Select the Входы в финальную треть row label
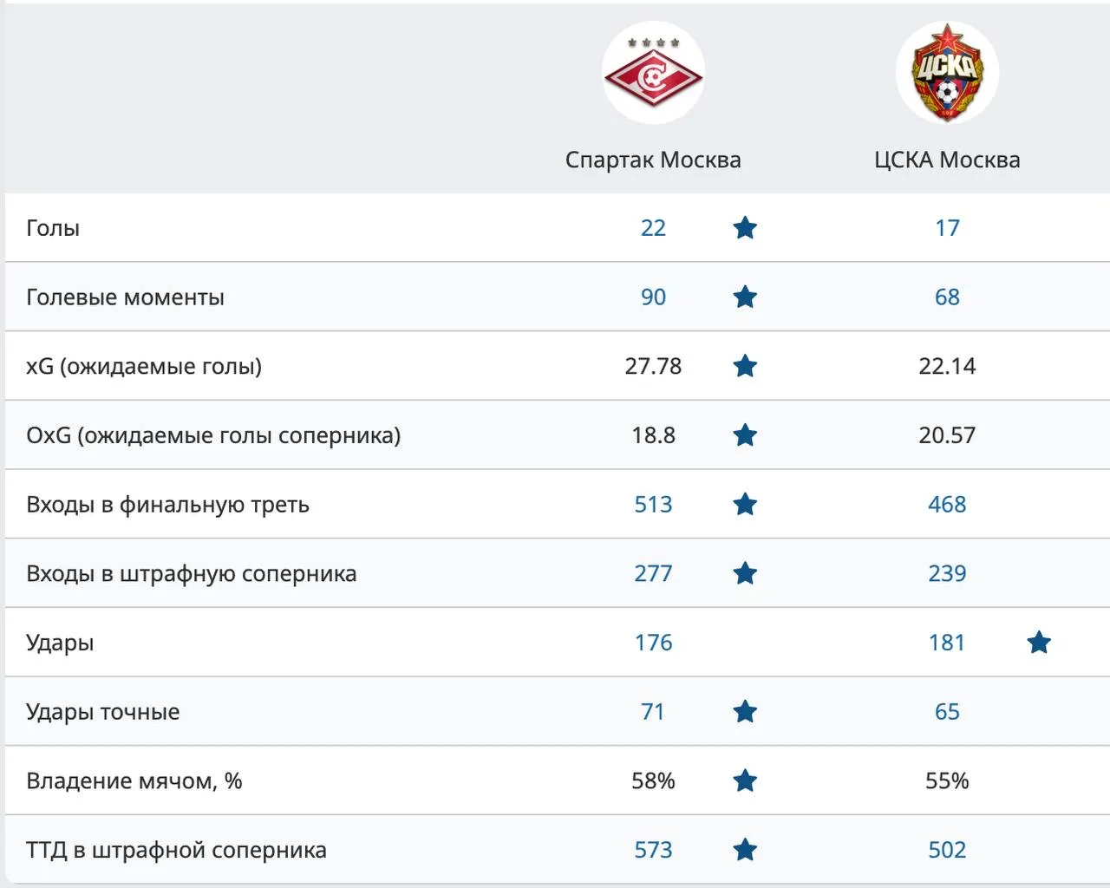Viewport: 1110px width, 888px height. [x=167, y=505]
